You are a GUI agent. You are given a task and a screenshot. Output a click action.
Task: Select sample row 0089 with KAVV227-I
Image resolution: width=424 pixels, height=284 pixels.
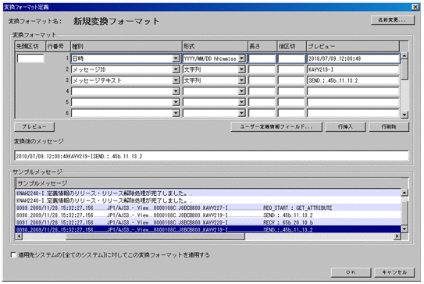pos(208,208)
